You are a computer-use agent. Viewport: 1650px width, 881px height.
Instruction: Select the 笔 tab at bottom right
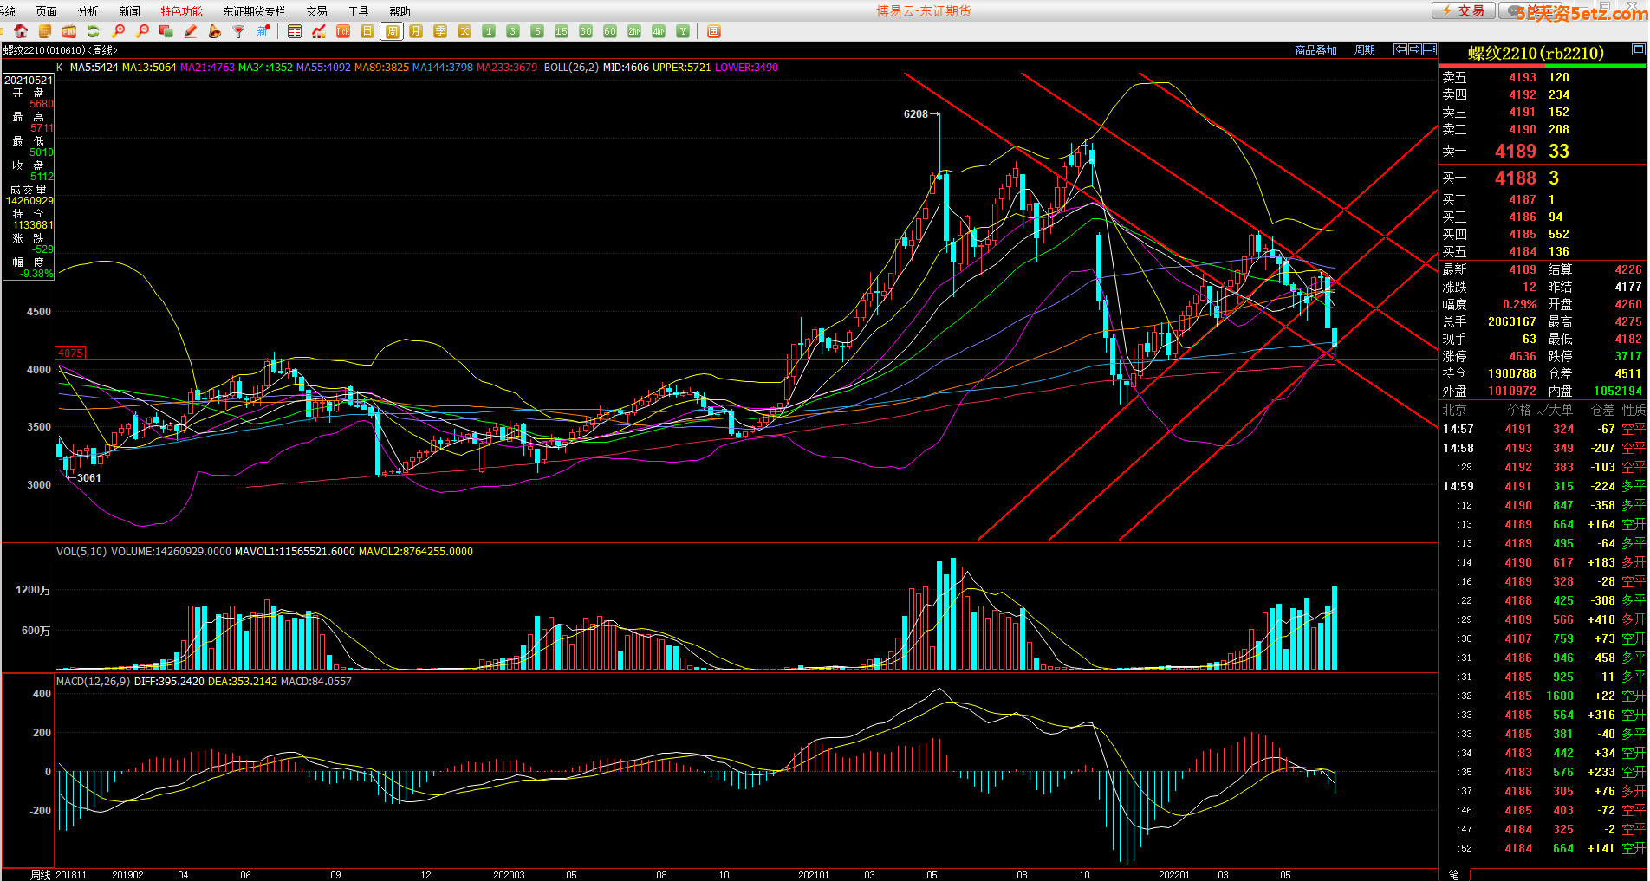pyautogui.click(x=1453, y=874)
